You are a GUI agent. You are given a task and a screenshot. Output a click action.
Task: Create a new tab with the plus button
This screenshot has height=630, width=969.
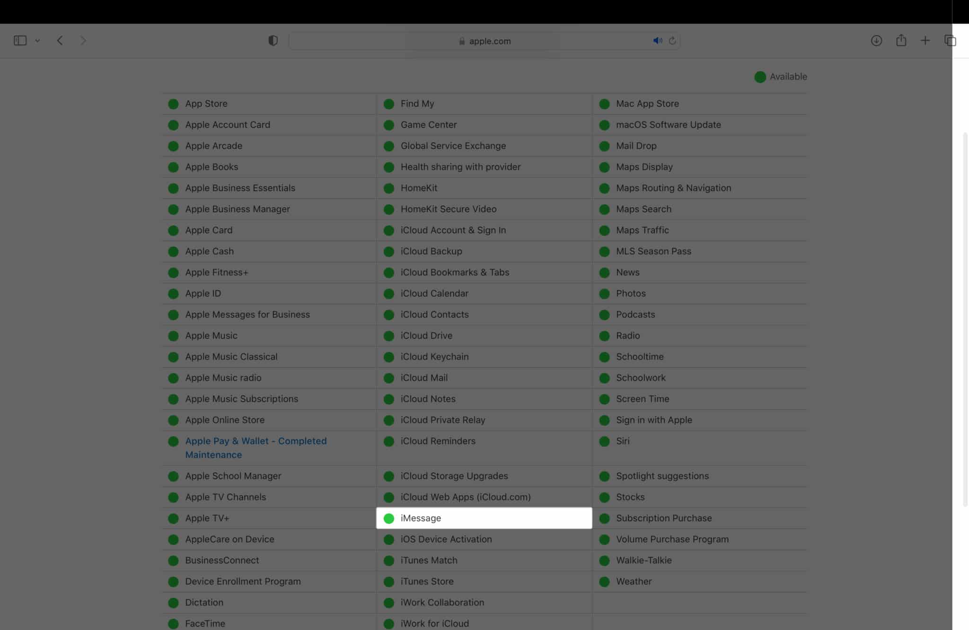[925, 41]
